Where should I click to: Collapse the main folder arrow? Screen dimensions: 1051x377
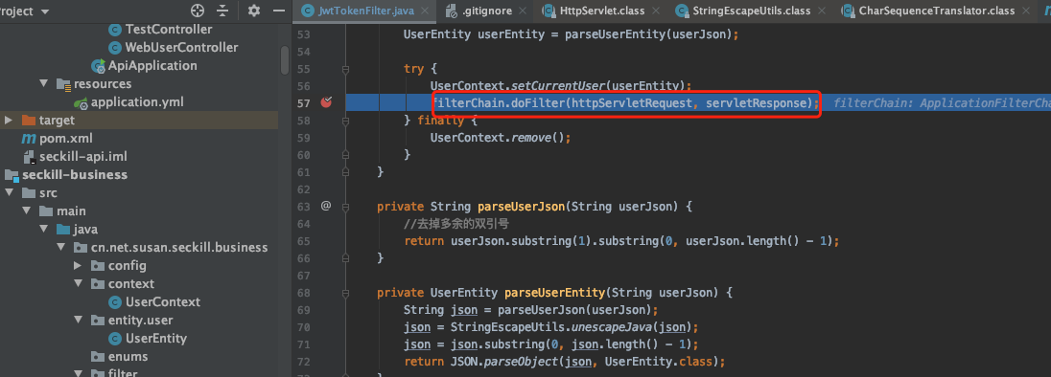[x=26, y=211]
